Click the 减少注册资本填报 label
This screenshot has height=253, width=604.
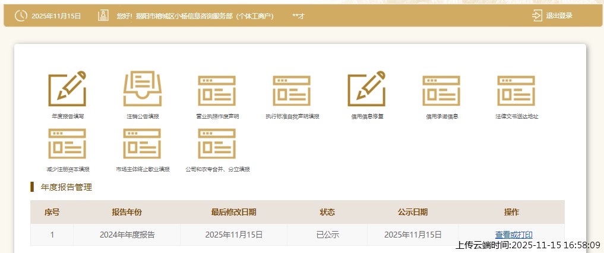68,169
